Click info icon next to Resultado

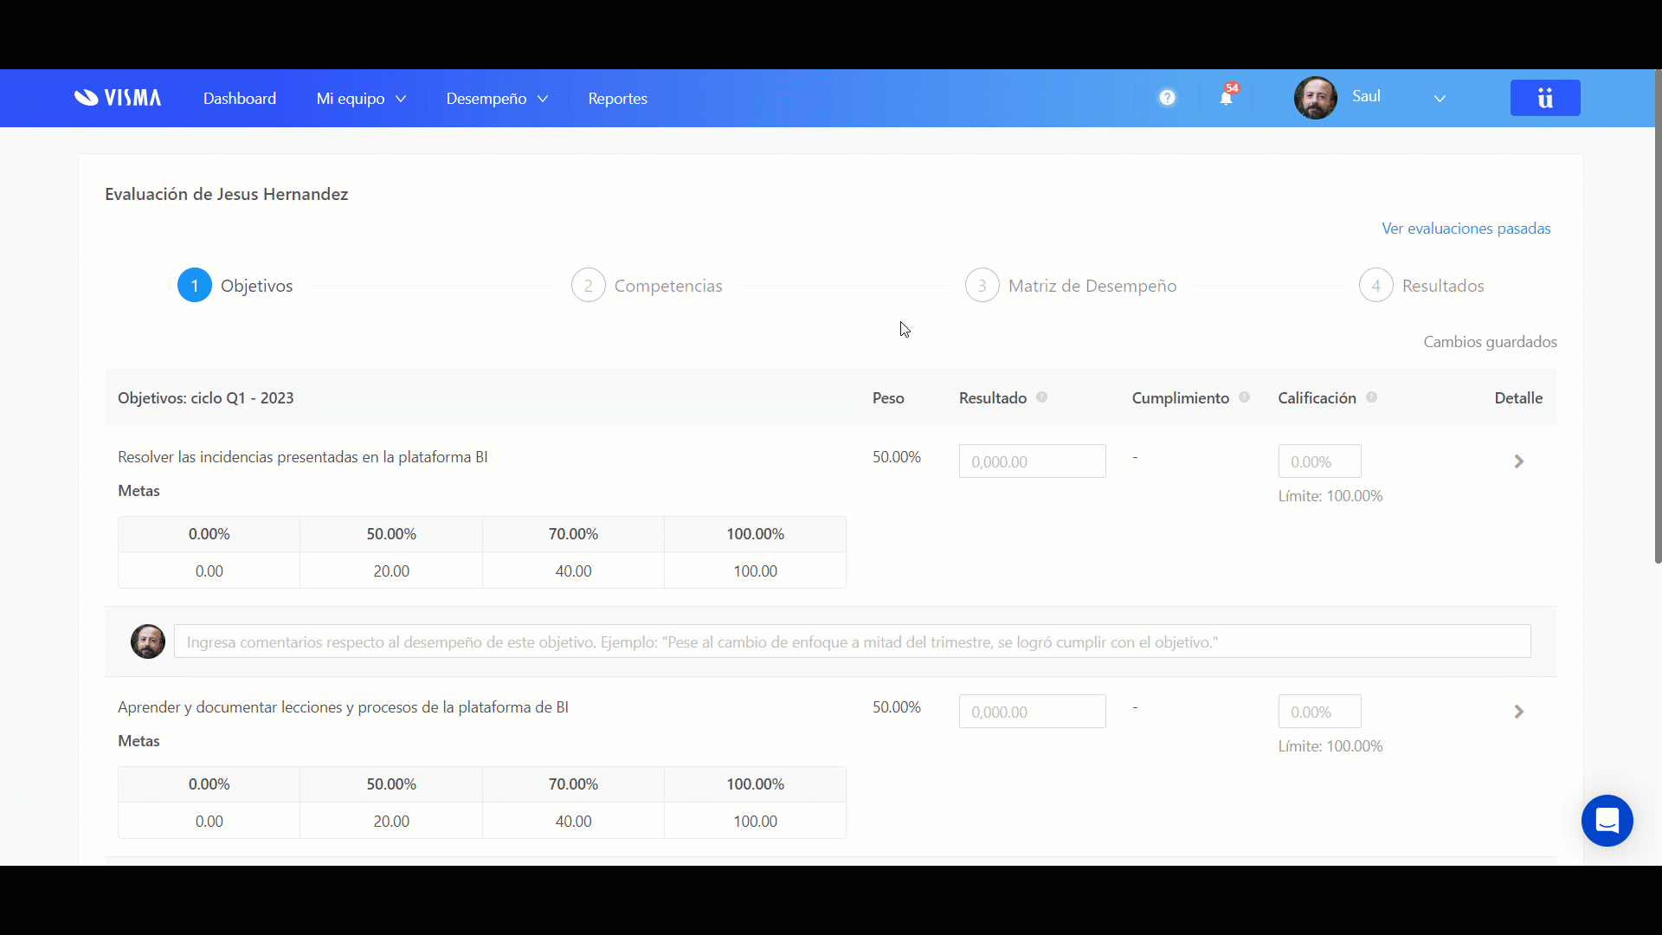(1042, 397)
